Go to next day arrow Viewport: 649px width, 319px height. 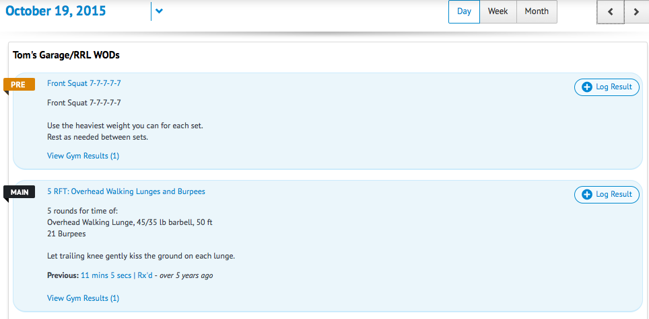(637, 12)
